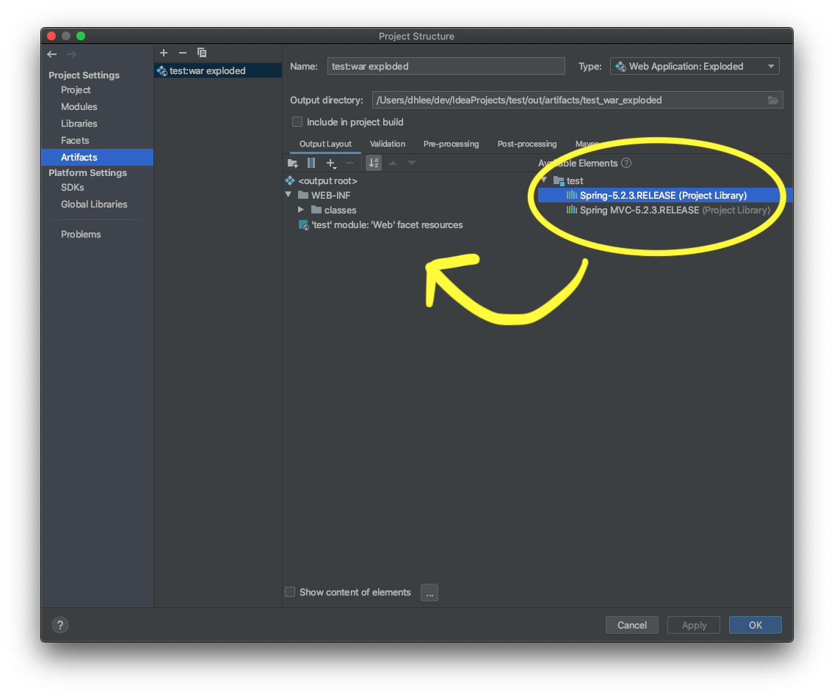The image size is (834, 696).
Task: Open Libraries settings page
Action: coord(79,124)
